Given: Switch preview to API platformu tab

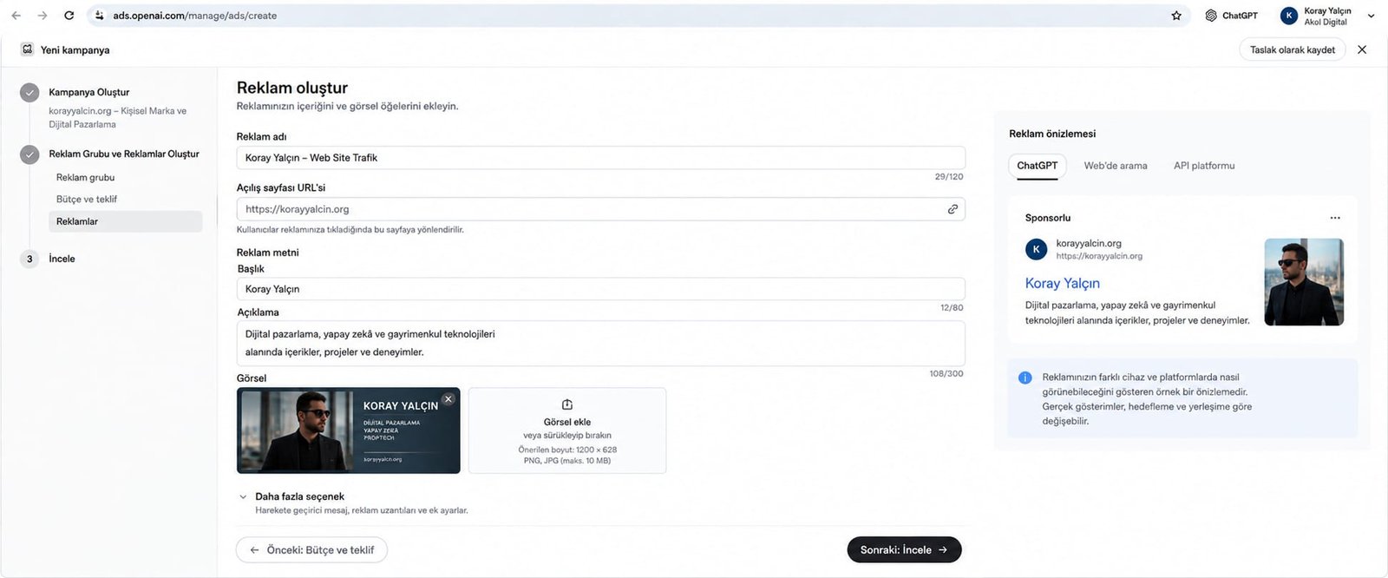Looking at the screenshot, I should tap(1204, 166).
